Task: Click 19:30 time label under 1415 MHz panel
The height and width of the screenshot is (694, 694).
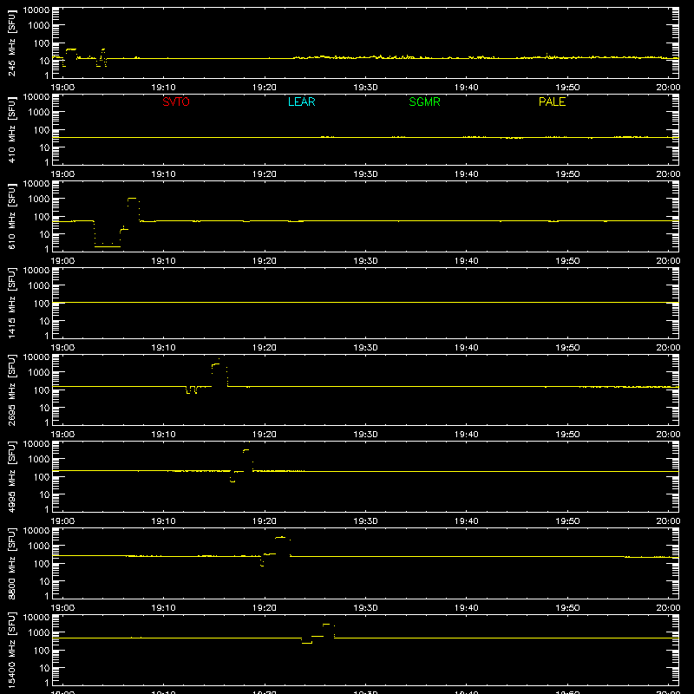Action: 365,348
